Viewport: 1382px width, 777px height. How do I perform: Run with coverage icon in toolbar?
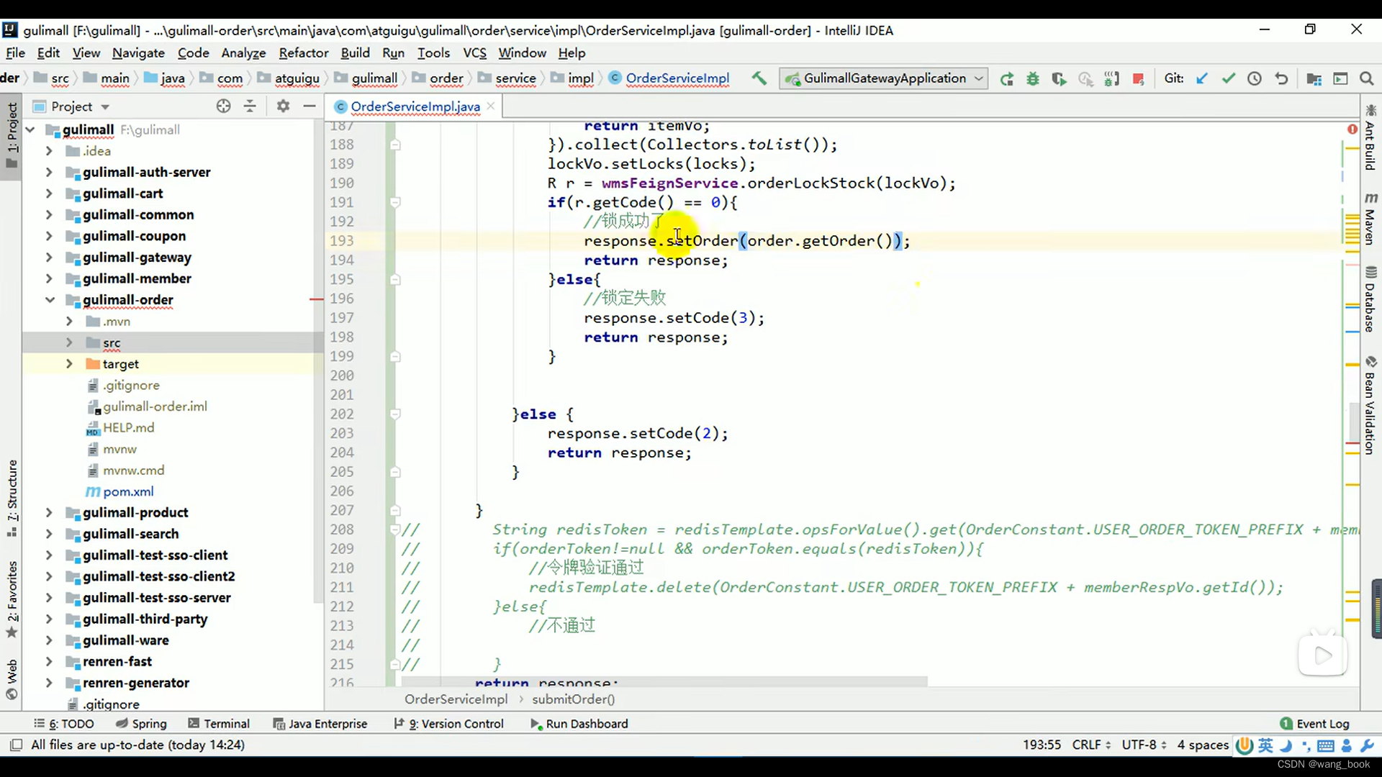[1059, 79]
